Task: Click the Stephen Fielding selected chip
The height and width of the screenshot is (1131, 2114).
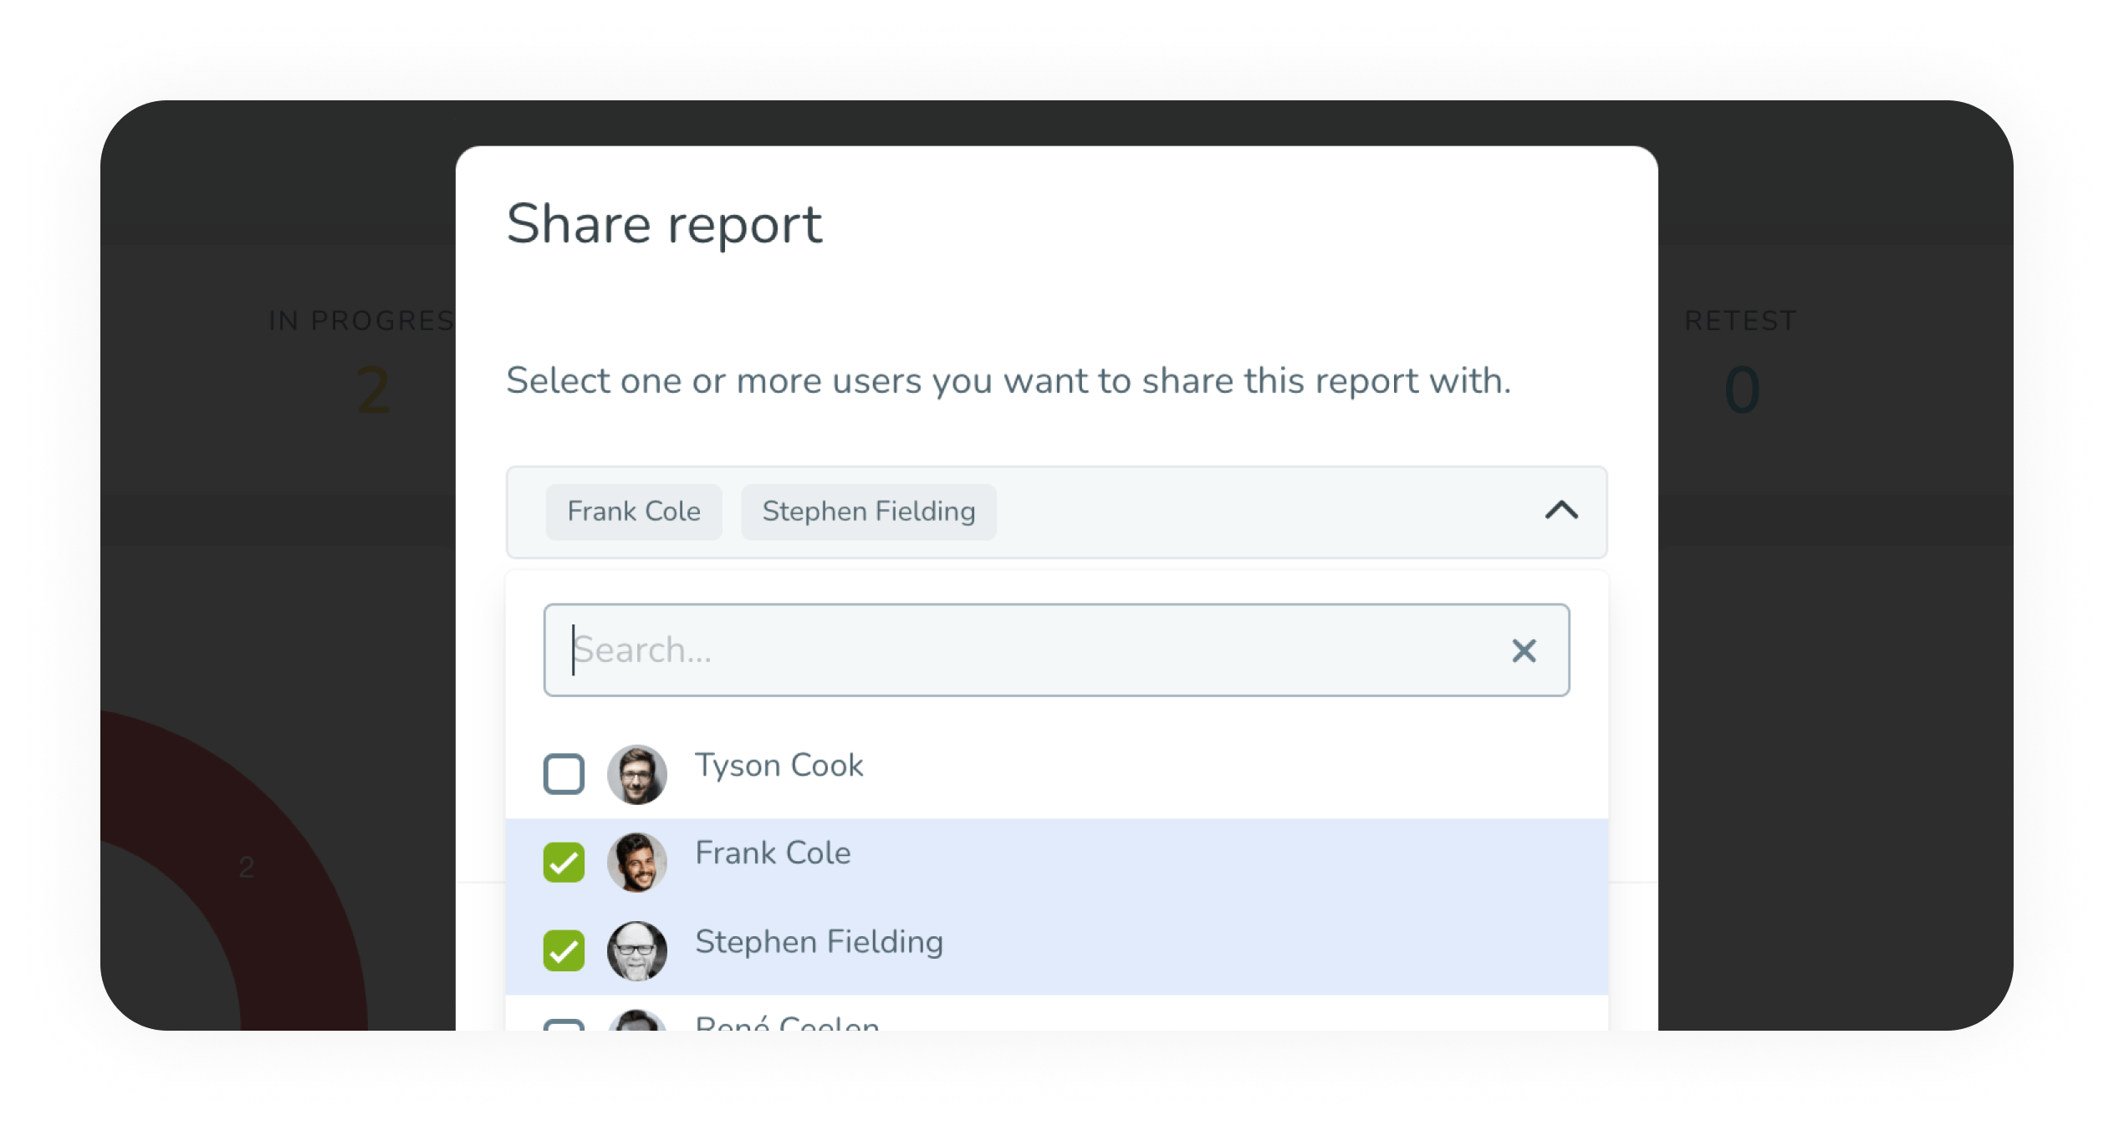Action: [868, 512]
